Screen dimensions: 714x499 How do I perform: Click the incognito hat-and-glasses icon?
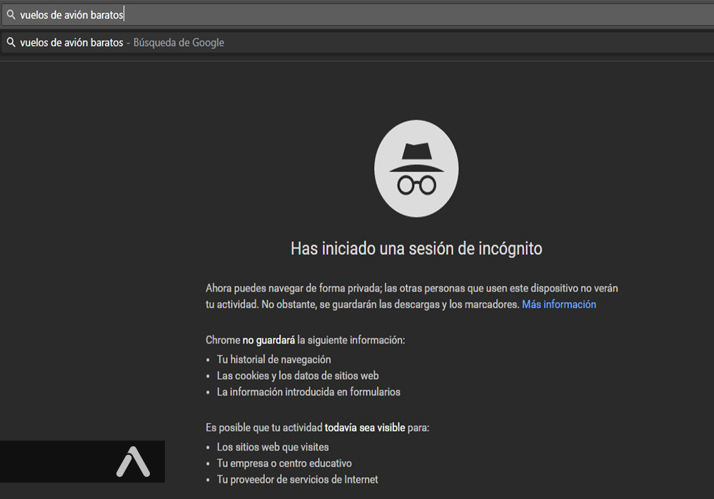(x=416, y=169)
